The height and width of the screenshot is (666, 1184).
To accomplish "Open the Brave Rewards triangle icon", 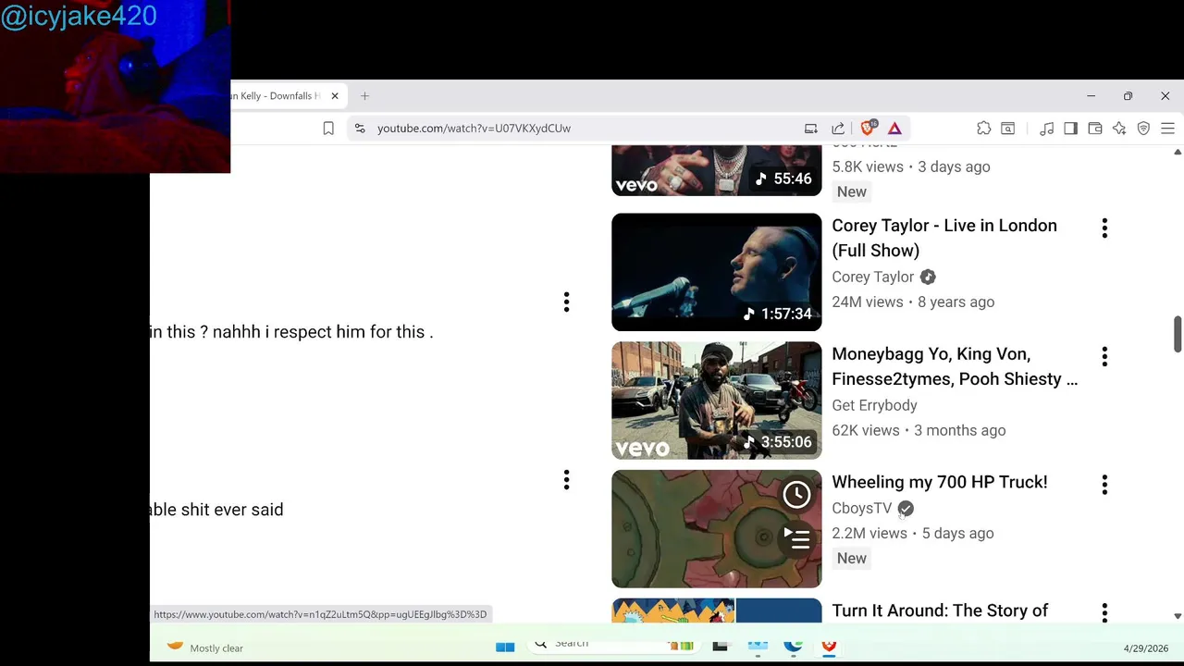I will click(894, 128).
